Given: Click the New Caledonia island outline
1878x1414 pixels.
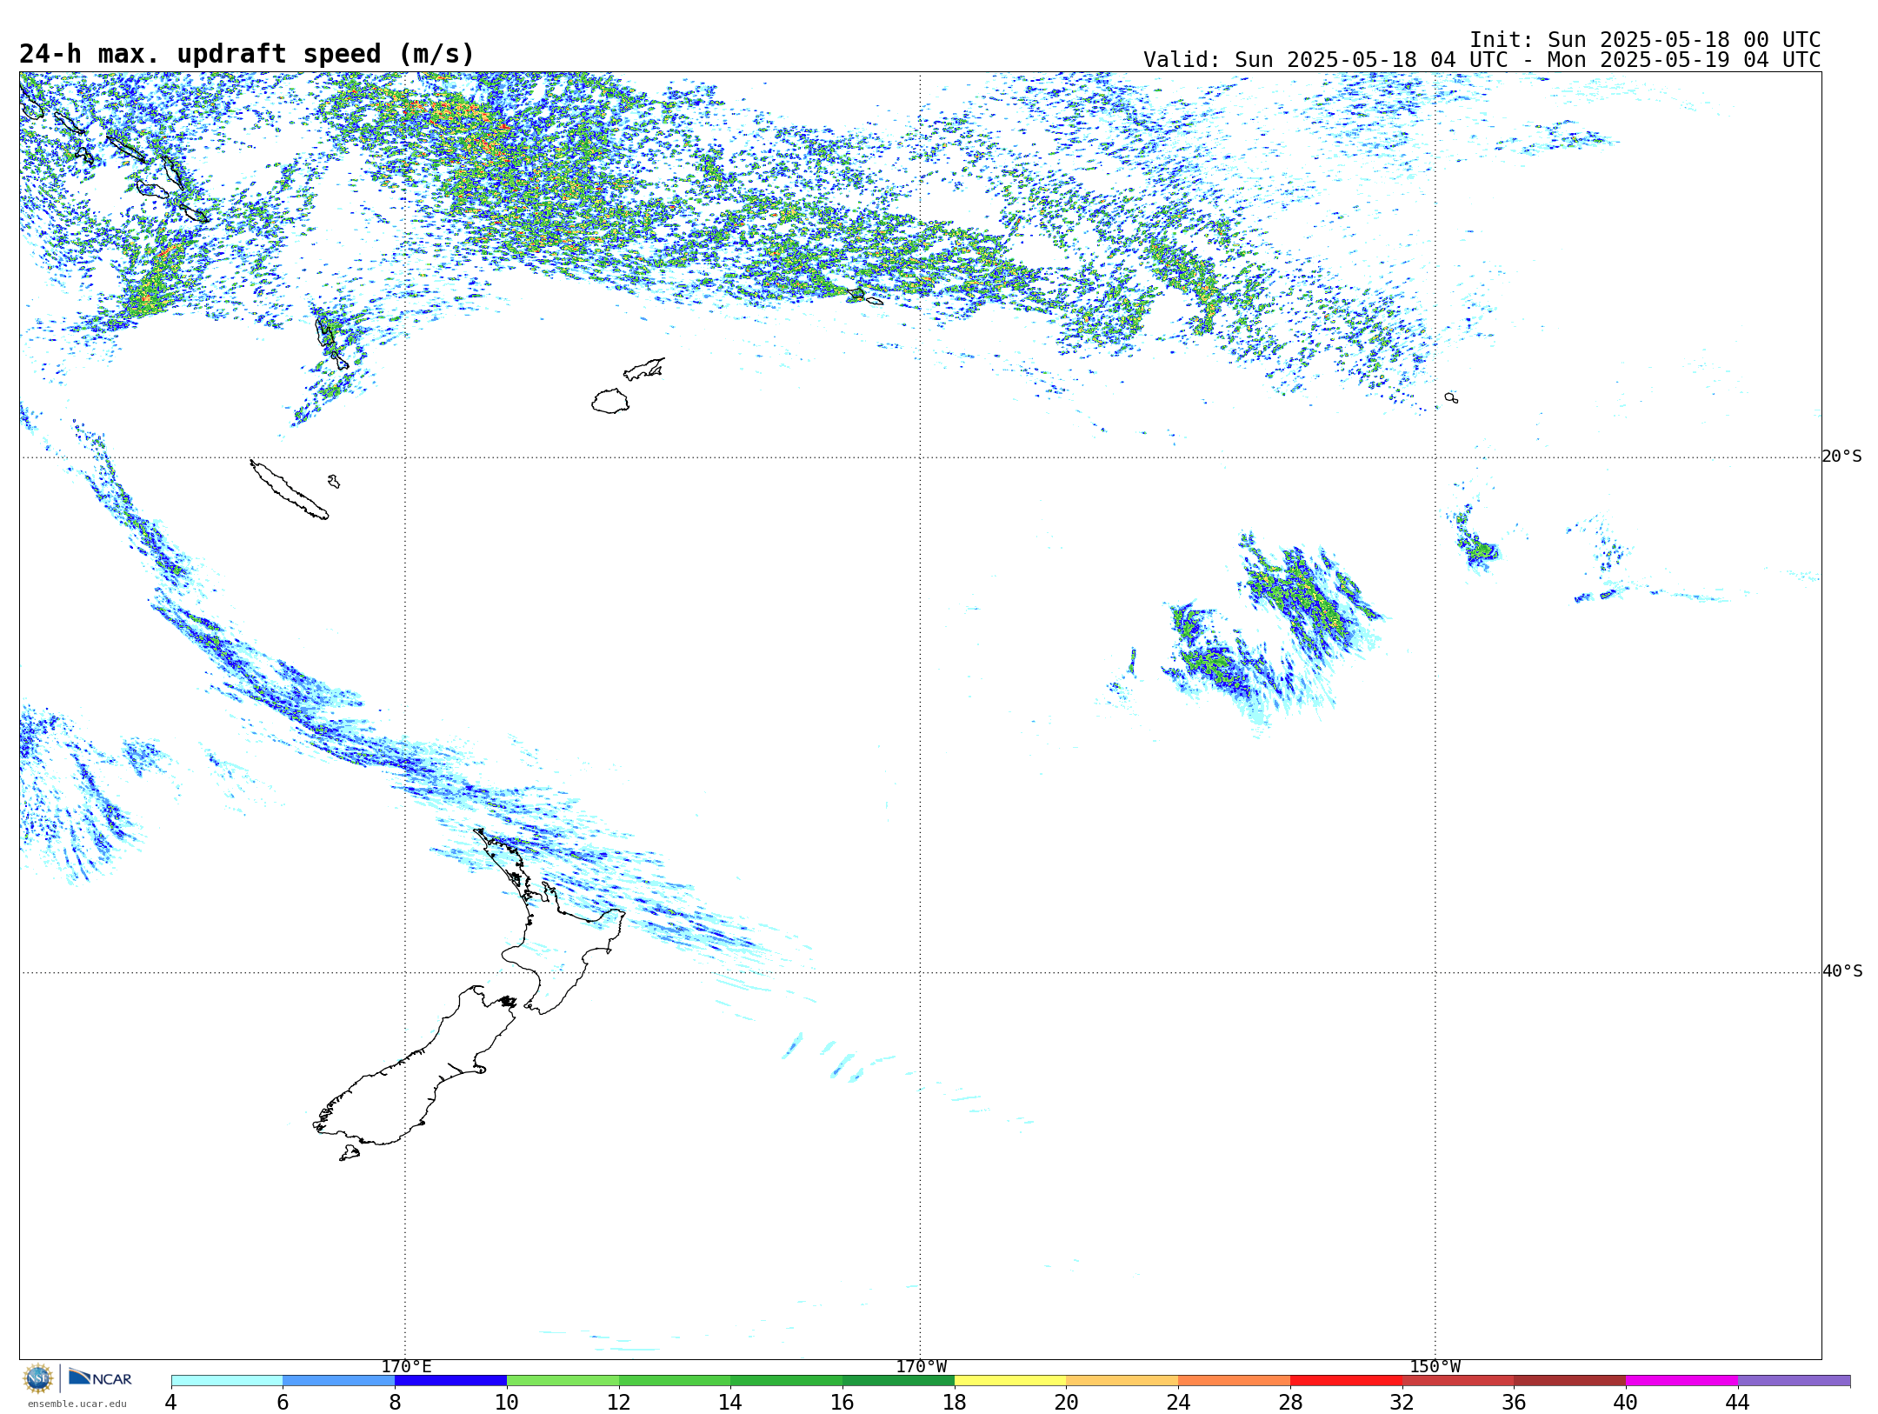Looking at the screenshot, I should [x=290, y=490].
